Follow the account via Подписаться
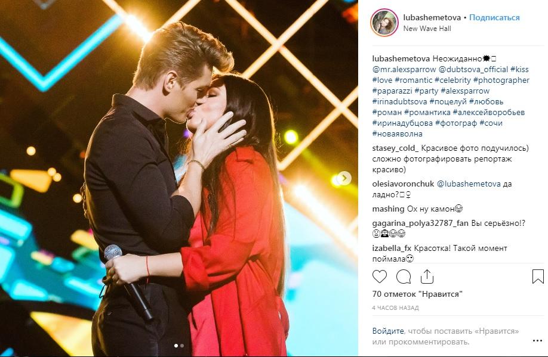Screen dimensions: 548x357 click(494, 17)
